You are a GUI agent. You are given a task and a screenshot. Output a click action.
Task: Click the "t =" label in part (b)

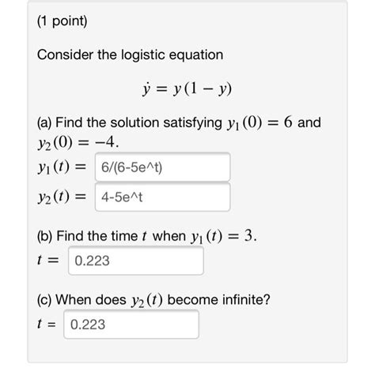pos(47,261)
